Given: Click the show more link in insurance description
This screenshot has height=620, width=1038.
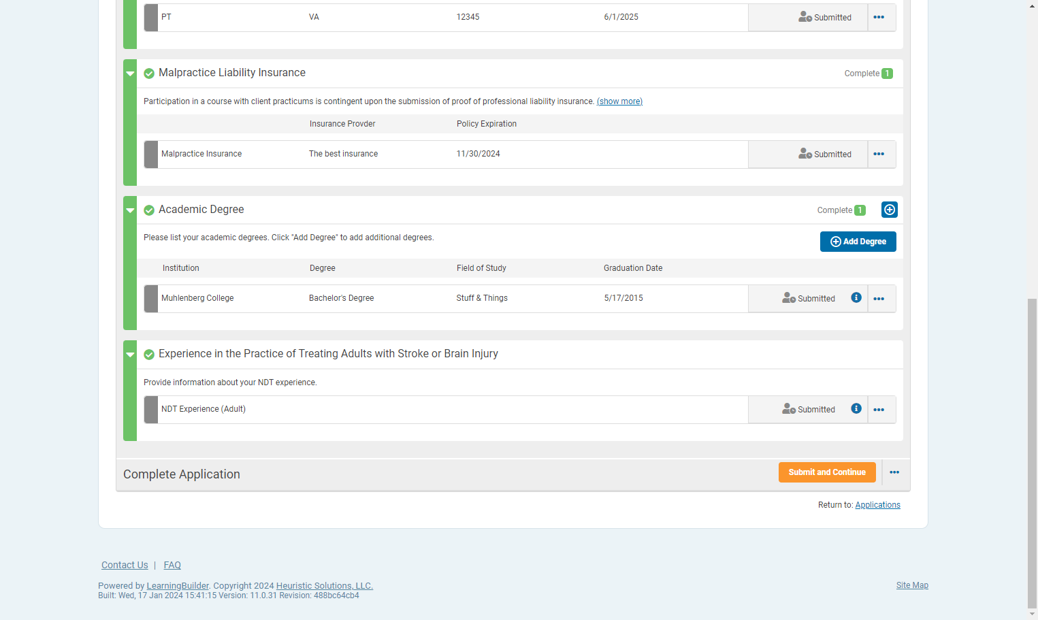Looking at the screenshot, I should (619, 101).
